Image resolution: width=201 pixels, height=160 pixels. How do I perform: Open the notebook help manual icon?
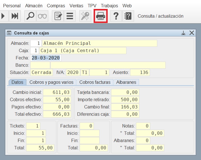[x=128, y=16]
